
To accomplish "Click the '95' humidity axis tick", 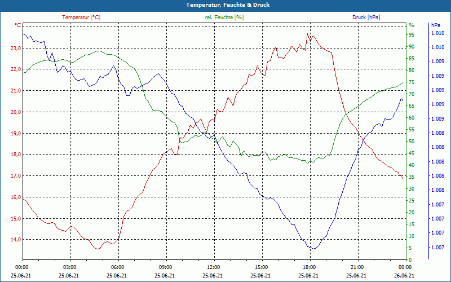I will coord(412,35).
